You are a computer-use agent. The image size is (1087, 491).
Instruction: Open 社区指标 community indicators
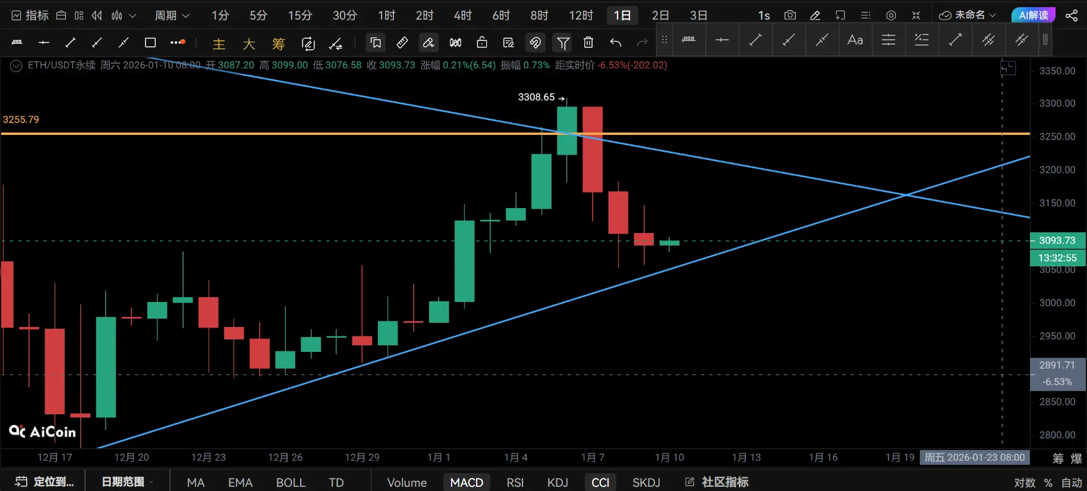[x=717, y=481]
